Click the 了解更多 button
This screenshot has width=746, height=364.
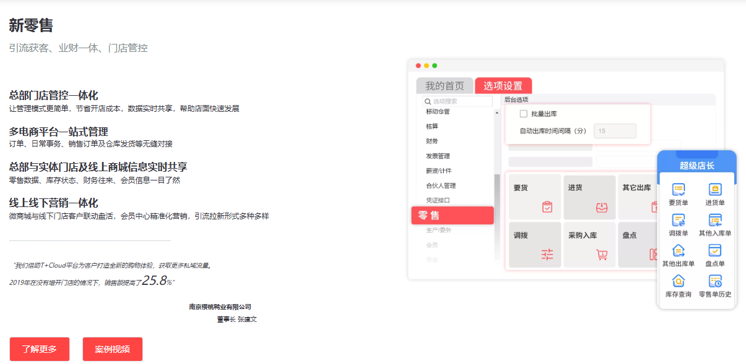(40, 349)
